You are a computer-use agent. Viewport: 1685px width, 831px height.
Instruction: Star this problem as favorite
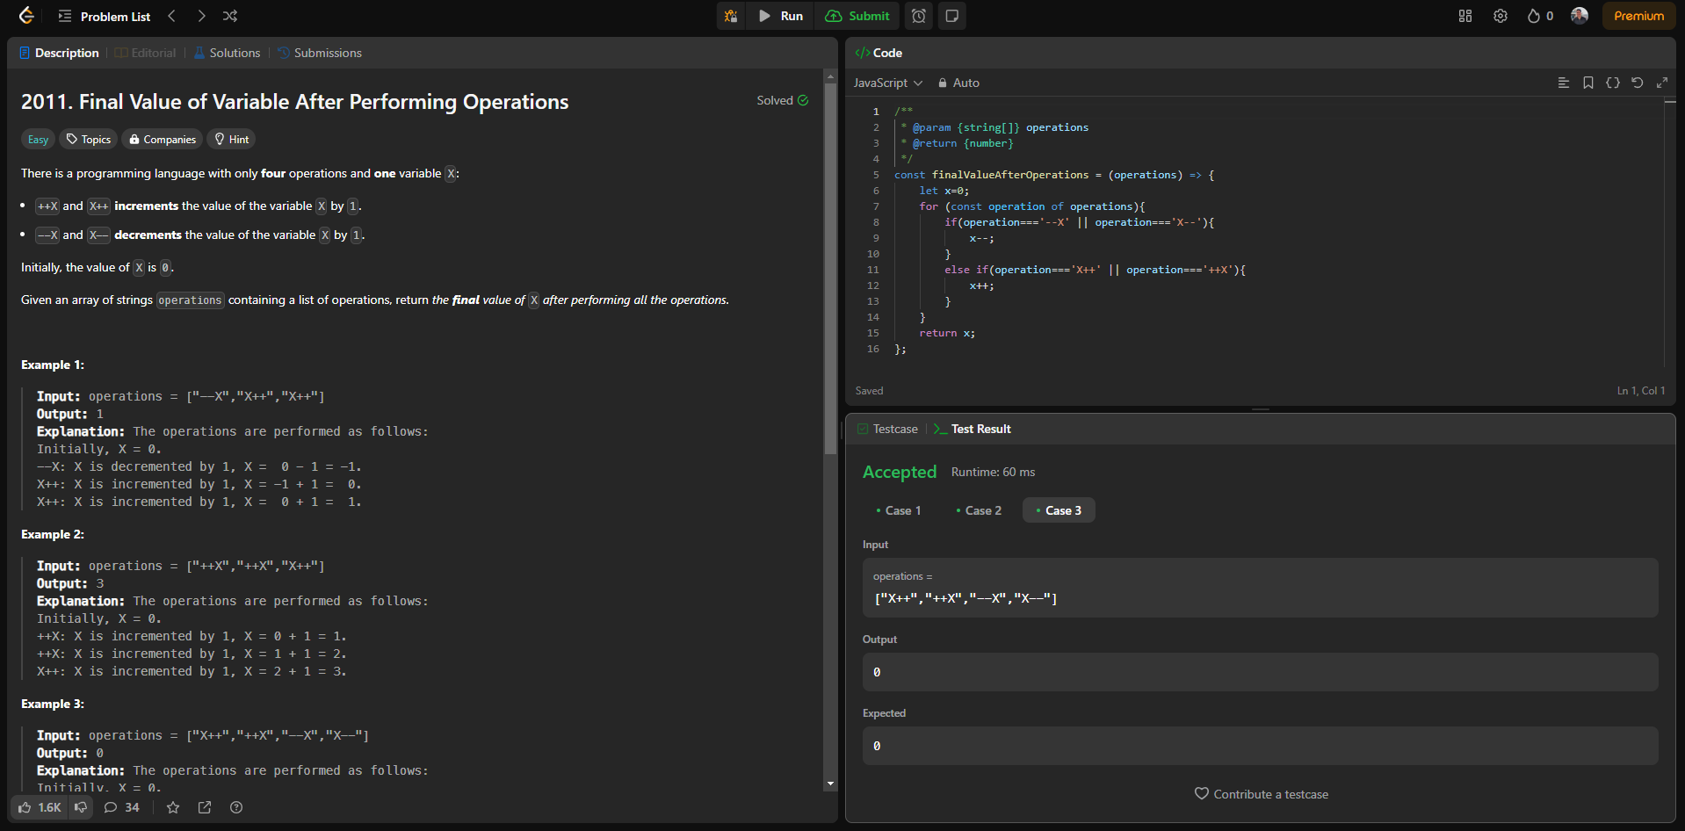point(173,807)
